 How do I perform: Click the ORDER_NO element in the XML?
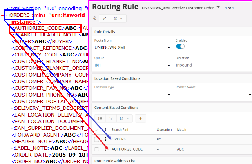(50, 161)
